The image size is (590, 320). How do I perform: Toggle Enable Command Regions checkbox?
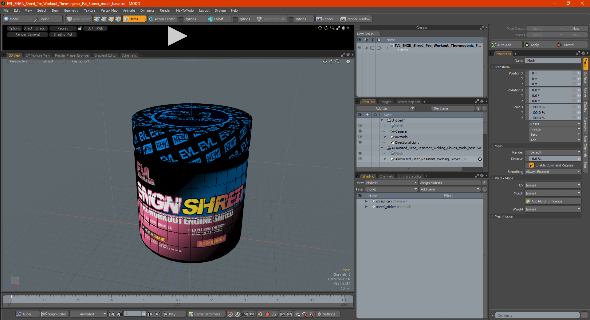click(532, 165)
